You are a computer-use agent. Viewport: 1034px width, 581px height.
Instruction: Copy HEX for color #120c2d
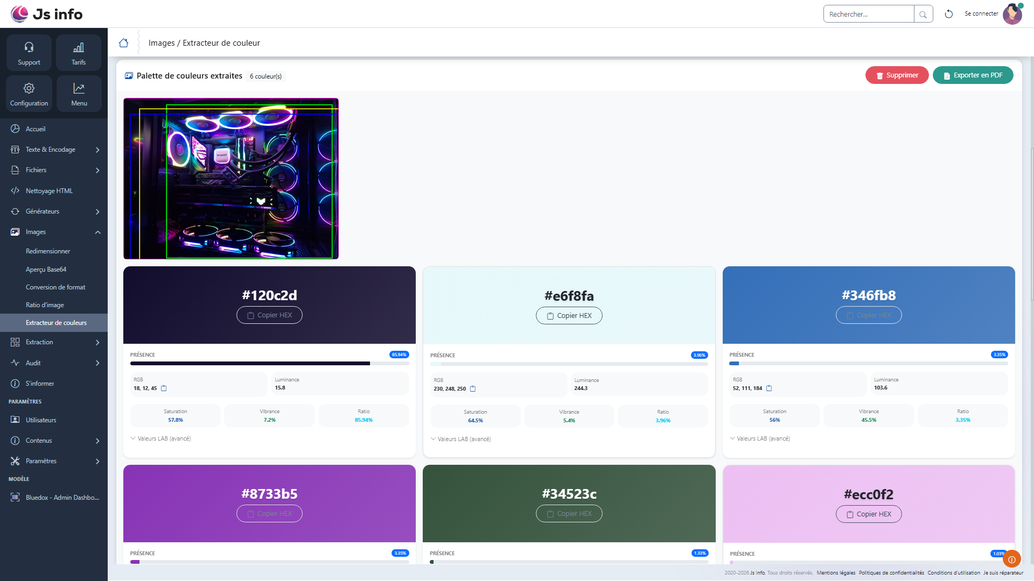tap(269, 315)
